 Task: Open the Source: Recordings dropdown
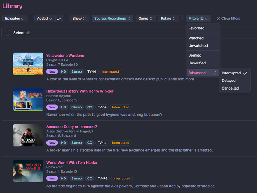coord(112,19)
